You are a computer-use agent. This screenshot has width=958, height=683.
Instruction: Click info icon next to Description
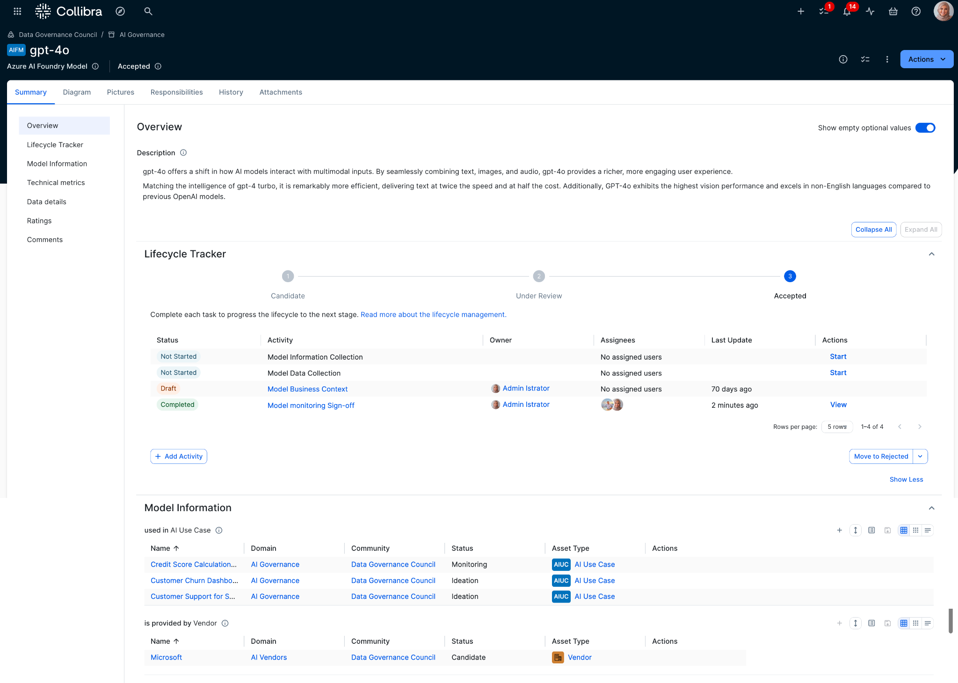[183, 153]
